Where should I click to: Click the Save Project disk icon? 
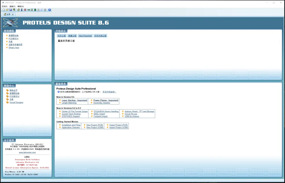(x=11, y=10)
